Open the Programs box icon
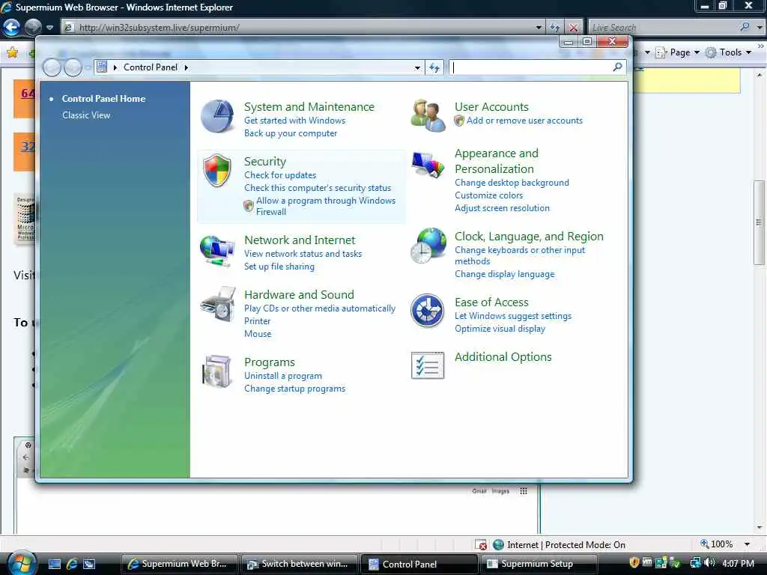 [x=216, y=372]
